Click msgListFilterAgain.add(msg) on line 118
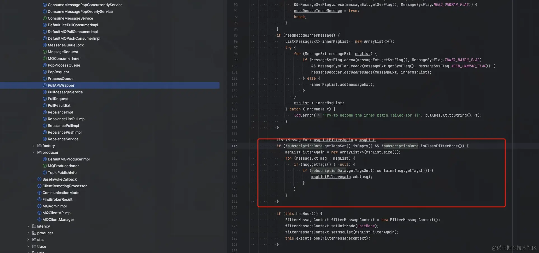 click(x=342, y=177)
